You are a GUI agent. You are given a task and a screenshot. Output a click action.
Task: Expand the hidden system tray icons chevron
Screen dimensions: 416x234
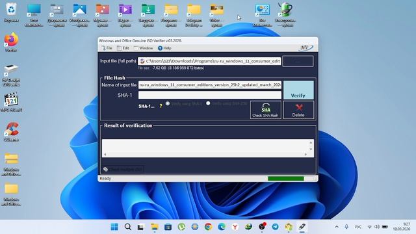[337, 227]
